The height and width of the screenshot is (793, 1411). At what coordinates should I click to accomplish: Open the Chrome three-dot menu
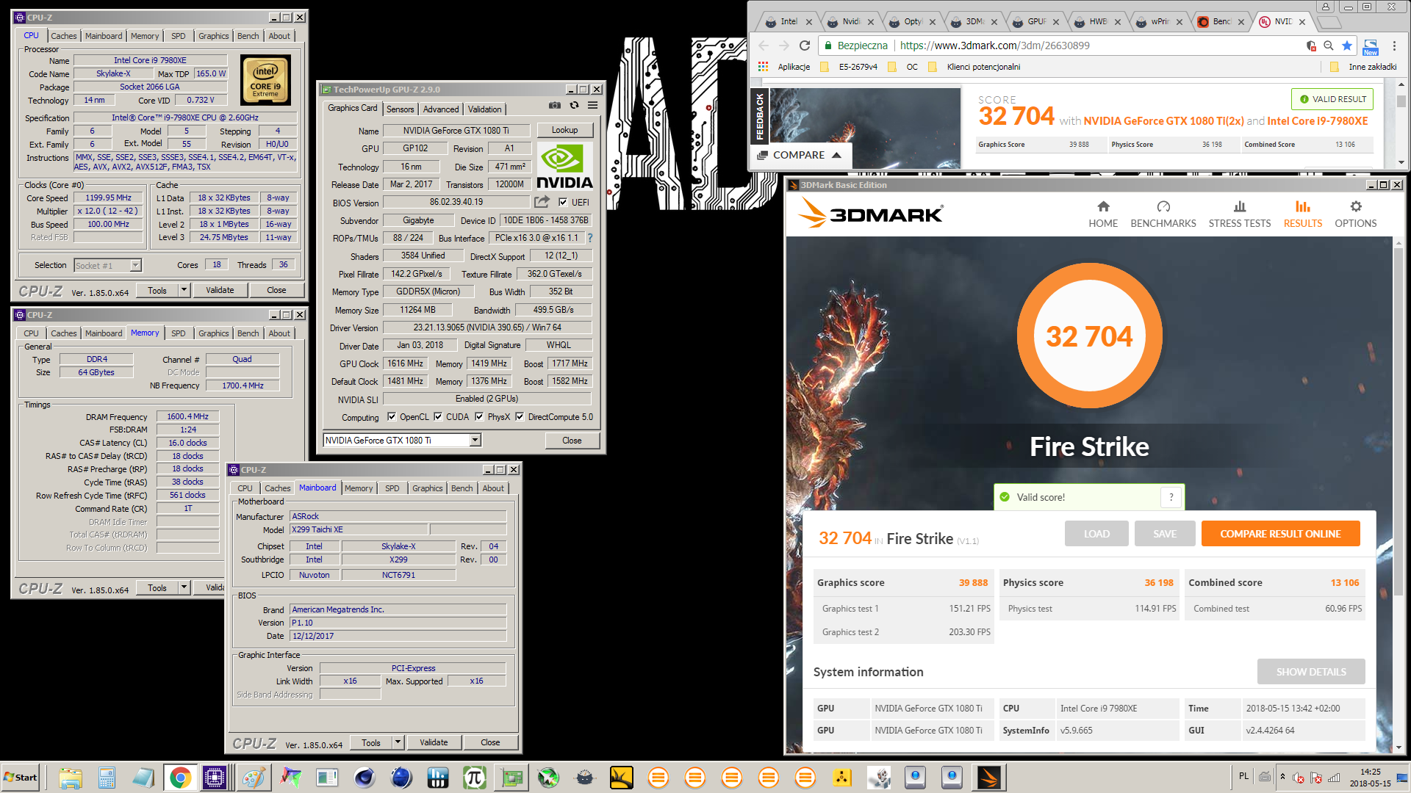click(1394, 46)
